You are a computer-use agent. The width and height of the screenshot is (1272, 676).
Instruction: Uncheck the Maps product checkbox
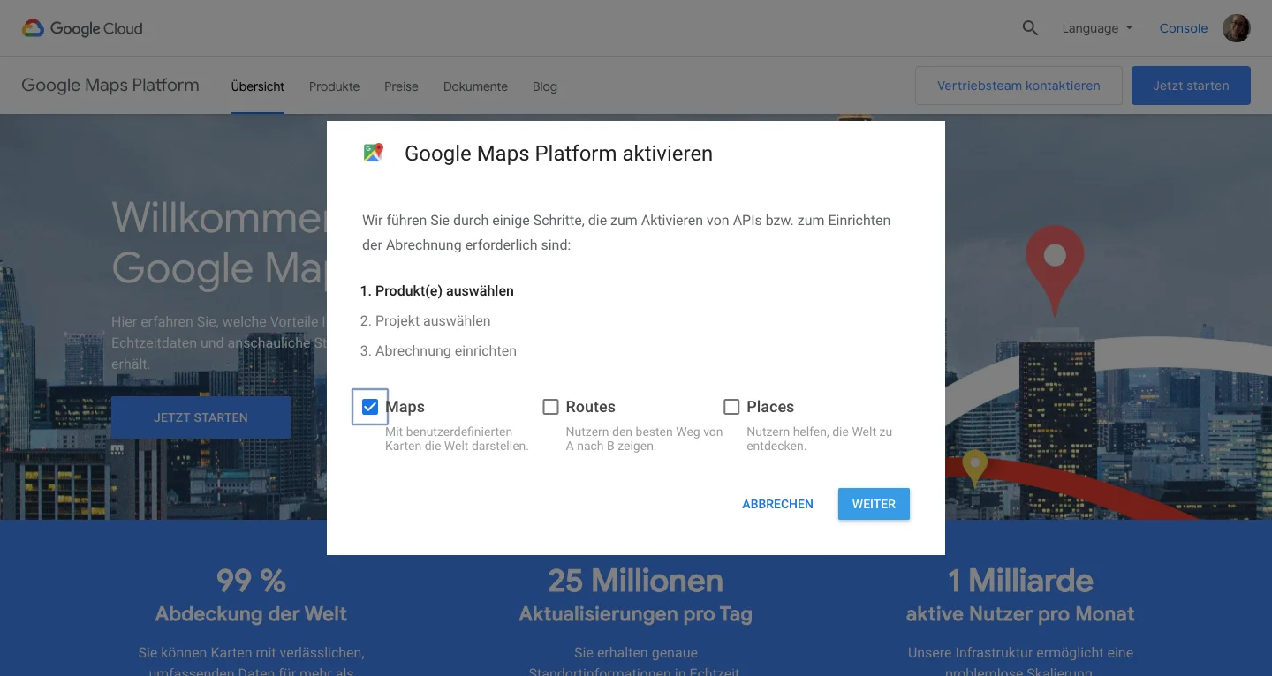[369, 407]
